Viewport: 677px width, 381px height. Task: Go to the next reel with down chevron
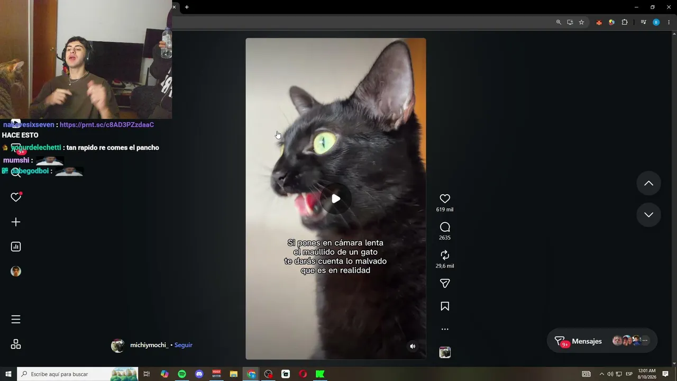click(648, 215)
